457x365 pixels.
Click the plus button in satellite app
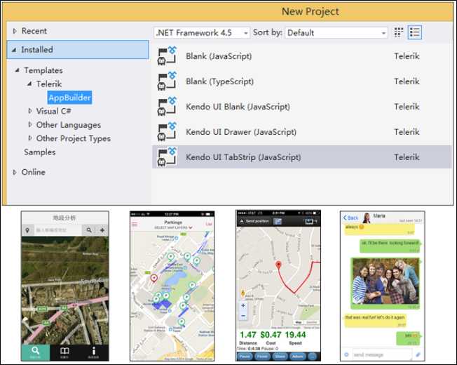102,230
